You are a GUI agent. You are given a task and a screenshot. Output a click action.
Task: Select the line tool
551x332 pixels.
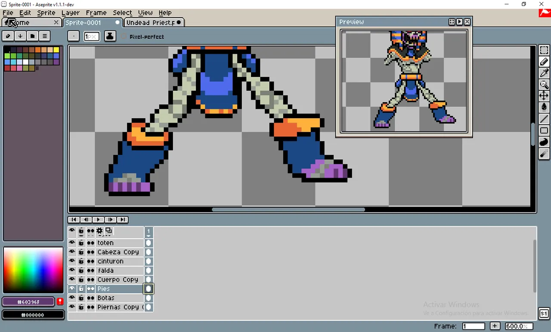(x=544, y=119)
